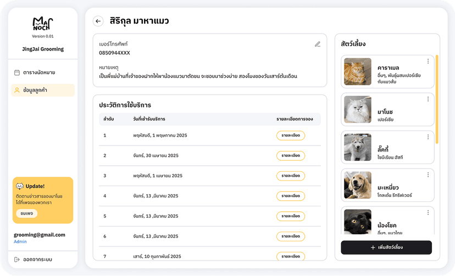This screenshot has width=455, height=276.
Task: Open the three-dot menu on มาโนช card
Action: [x=428, y=99]
